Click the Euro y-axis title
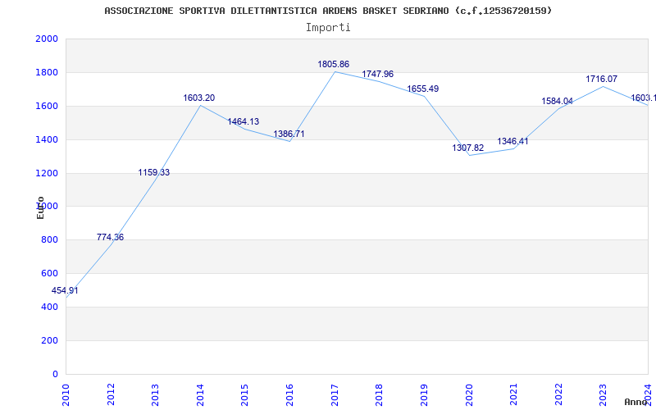656x410 pixels. click(x=40, y=207)
